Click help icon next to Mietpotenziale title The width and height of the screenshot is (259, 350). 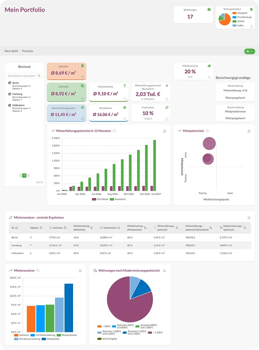point(207,131)
